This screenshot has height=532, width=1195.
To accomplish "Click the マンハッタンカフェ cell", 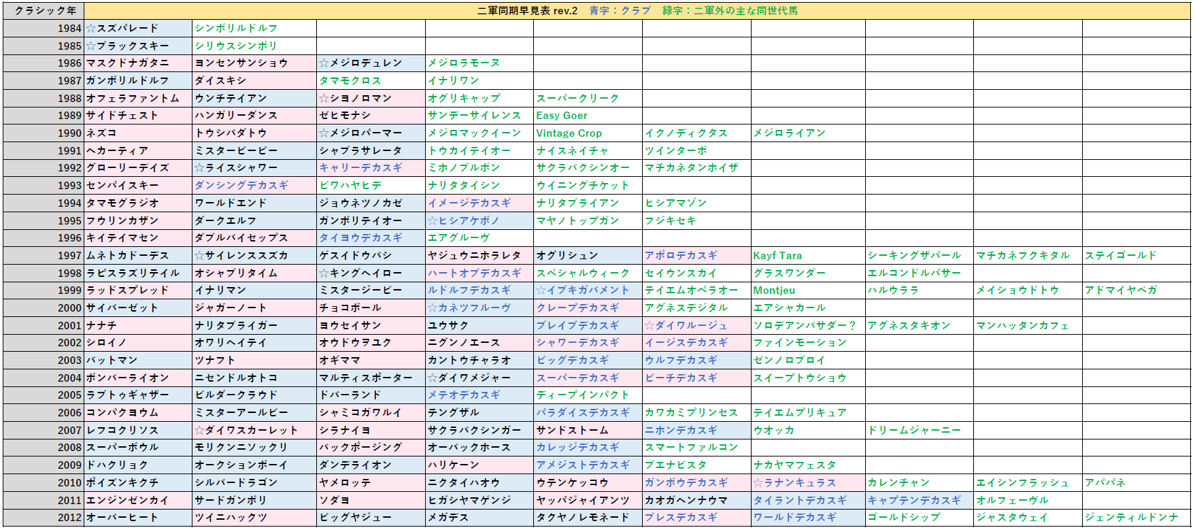I will click(x=1027, y=326).
